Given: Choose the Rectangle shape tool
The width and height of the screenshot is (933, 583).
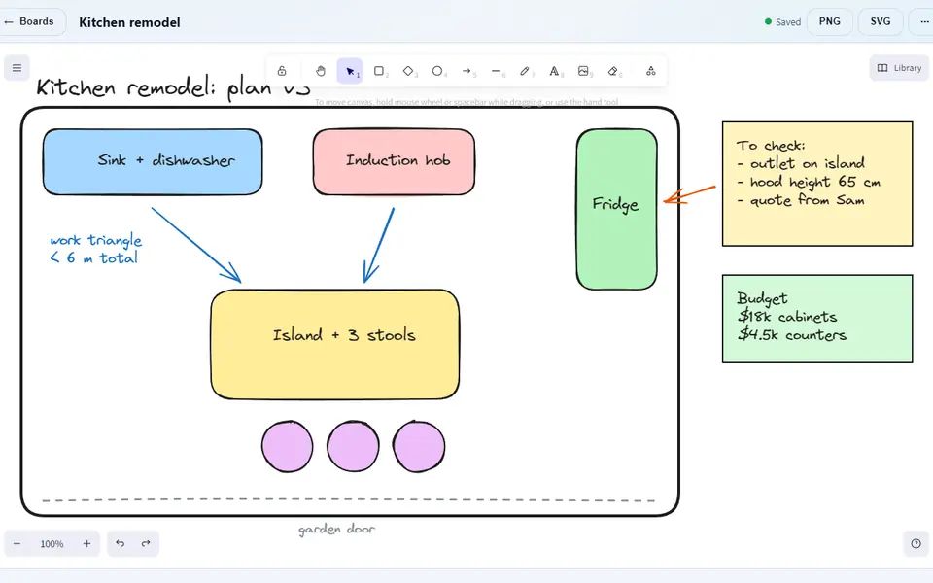Looking at the screenshot, I should pos(379,71).
